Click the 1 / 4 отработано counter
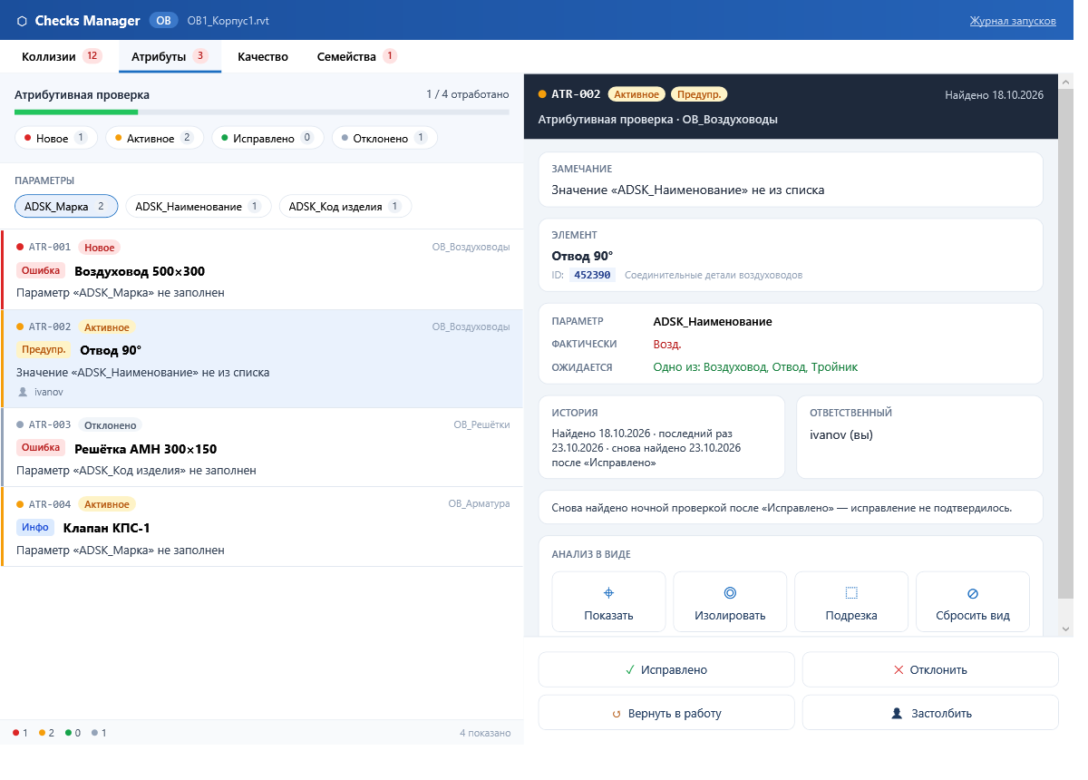Viewport: 1088px width, 780px height. 468,94
